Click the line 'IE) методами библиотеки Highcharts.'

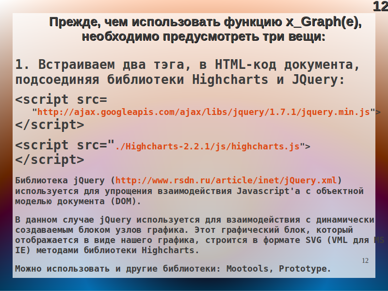tap(107, 250)
